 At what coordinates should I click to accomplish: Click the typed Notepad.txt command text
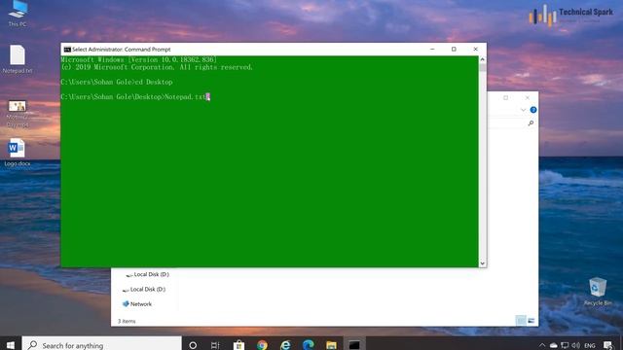pyautogui.click(x=185, y=97)
